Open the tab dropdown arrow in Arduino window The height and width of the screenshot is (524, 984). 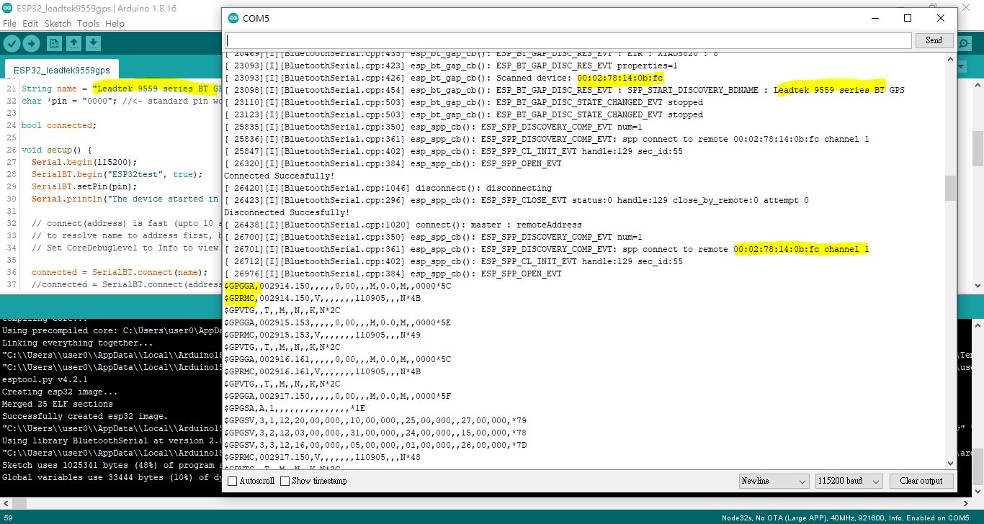[961, 66]
